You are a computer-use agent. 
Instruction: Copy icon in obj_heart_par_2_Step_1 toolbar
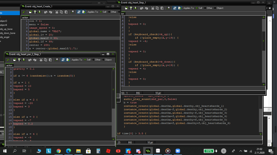[46, 60]
